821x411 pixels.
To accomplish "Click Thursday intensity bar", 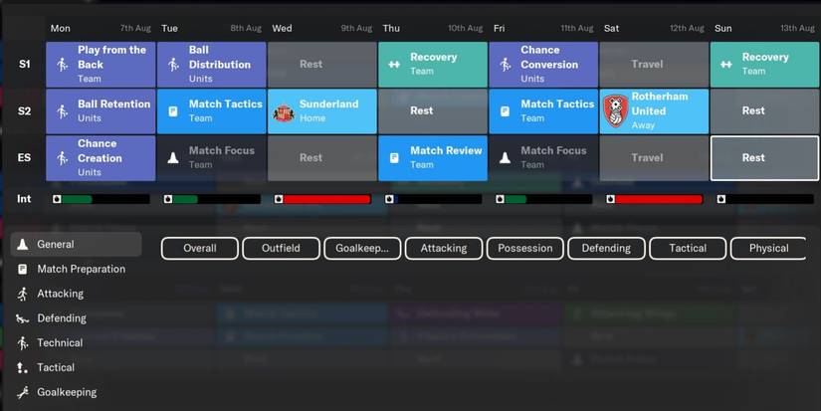I will 434,199.
